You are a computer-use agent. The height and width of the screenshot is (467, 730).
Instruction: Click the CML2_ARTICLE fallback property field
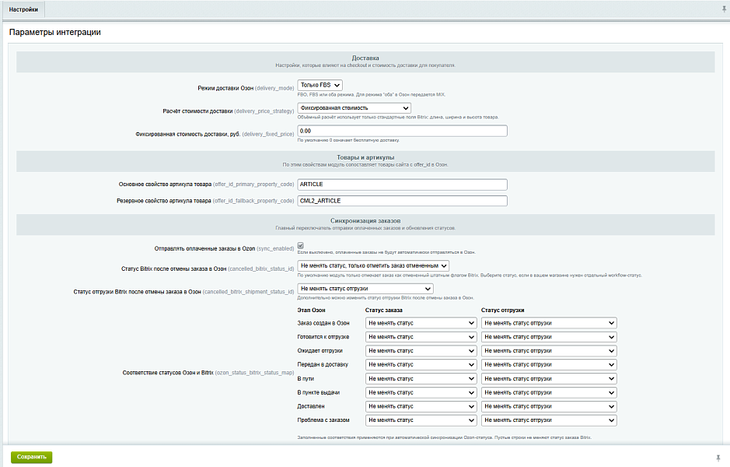[x=402, y=201]
